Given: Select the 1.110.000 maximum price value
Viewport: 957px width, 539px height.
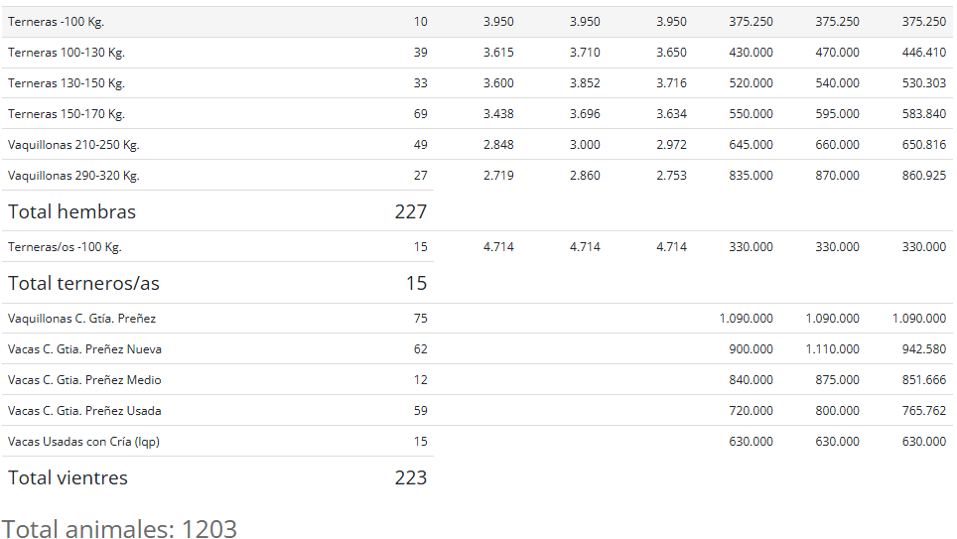Looking at the screenshot, I should [833, 349].
